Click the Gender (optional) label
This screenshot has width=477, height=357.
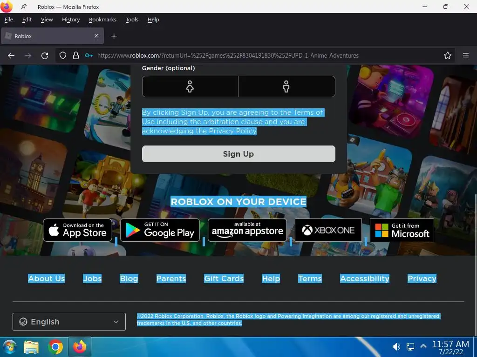coord(169,68)
